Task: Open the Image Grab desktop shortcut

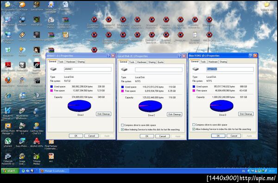Action: 22,159
